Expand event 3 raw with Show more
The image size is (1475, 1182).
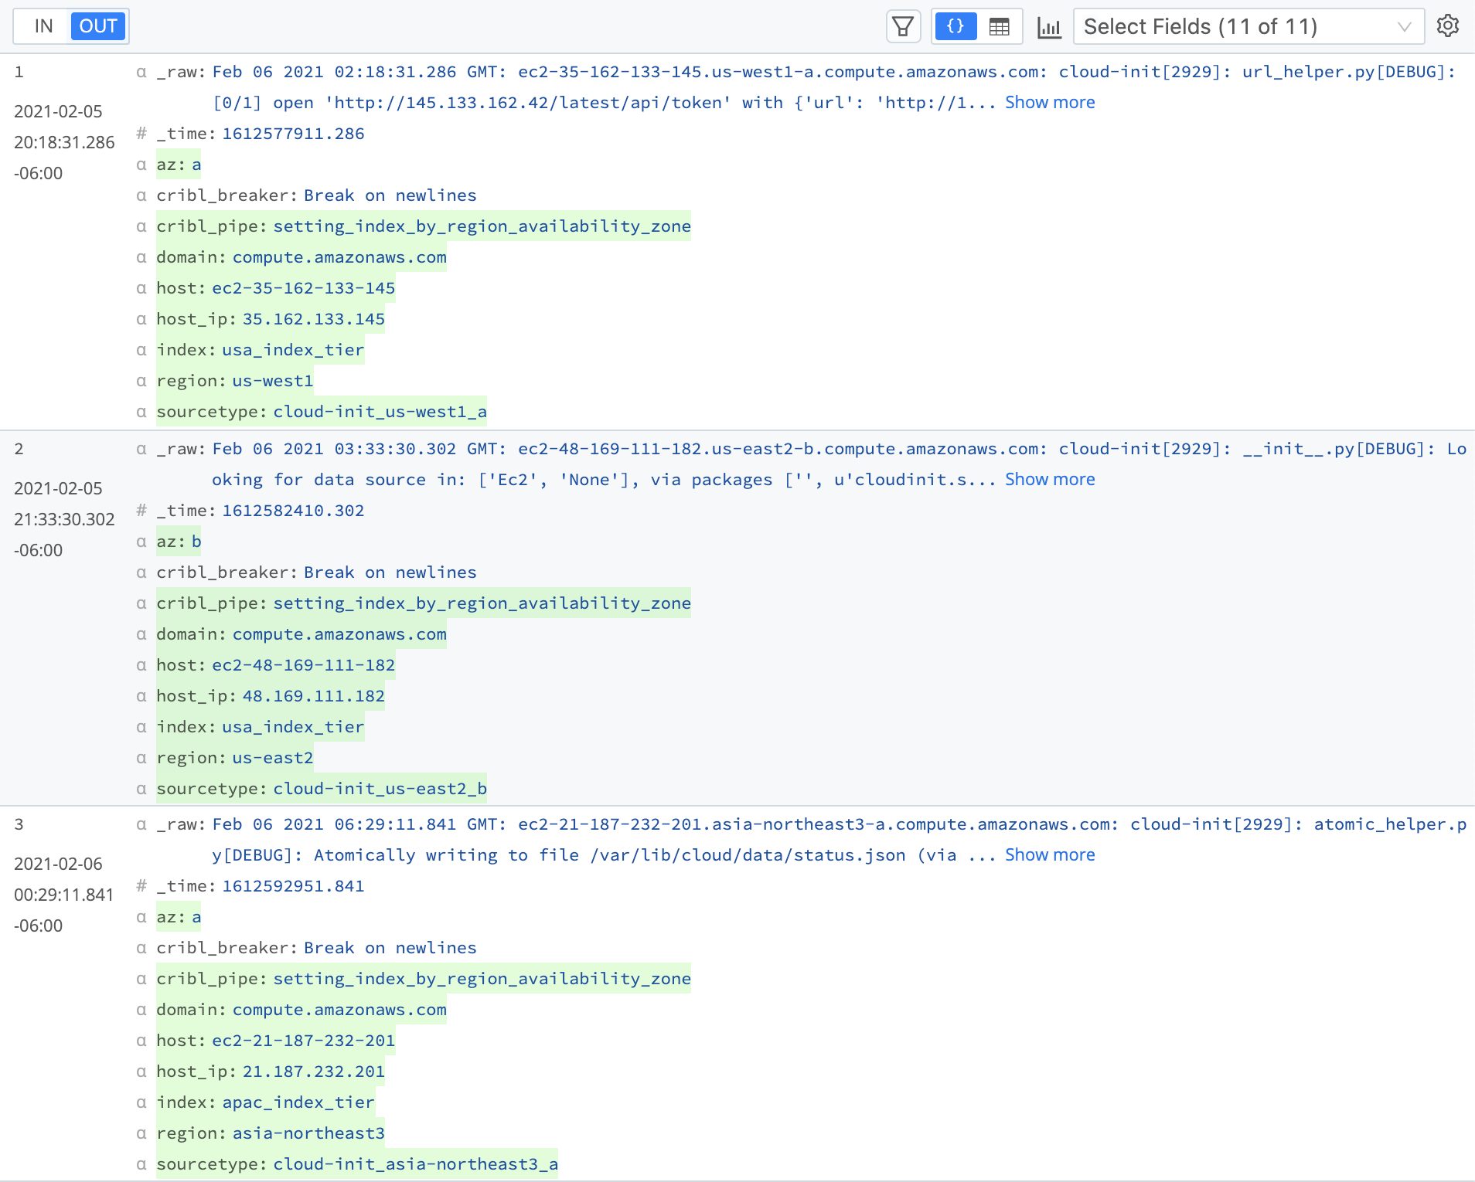[x=1049, y=855]
